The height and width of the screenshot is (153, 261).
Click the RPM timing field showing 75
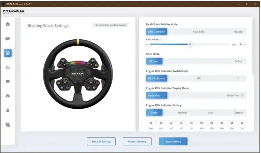(x=181, y=123)
